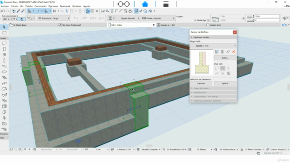Image resolution: width=290 pixels, height=163 pixels.
Task: Click the Editar... button
Action: (x=225, y=58)
